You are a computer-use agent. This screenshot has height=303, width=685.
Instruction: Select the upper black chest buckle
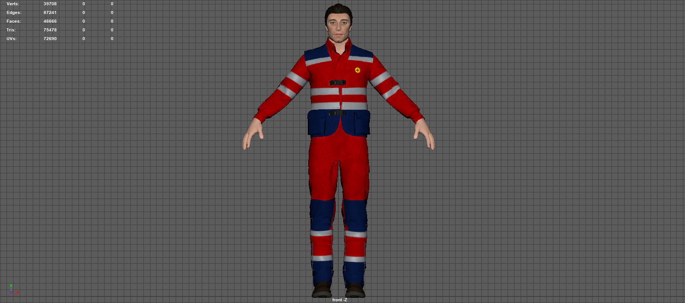[337, 83]
